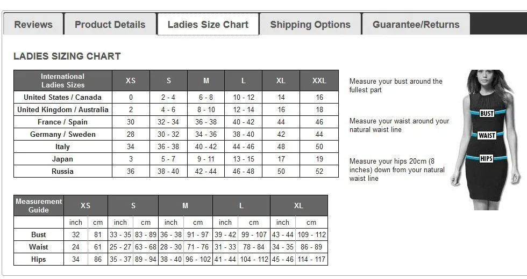527x279 pixels.
Task: Open the Reviews tab
Action: tap(33, 25)
